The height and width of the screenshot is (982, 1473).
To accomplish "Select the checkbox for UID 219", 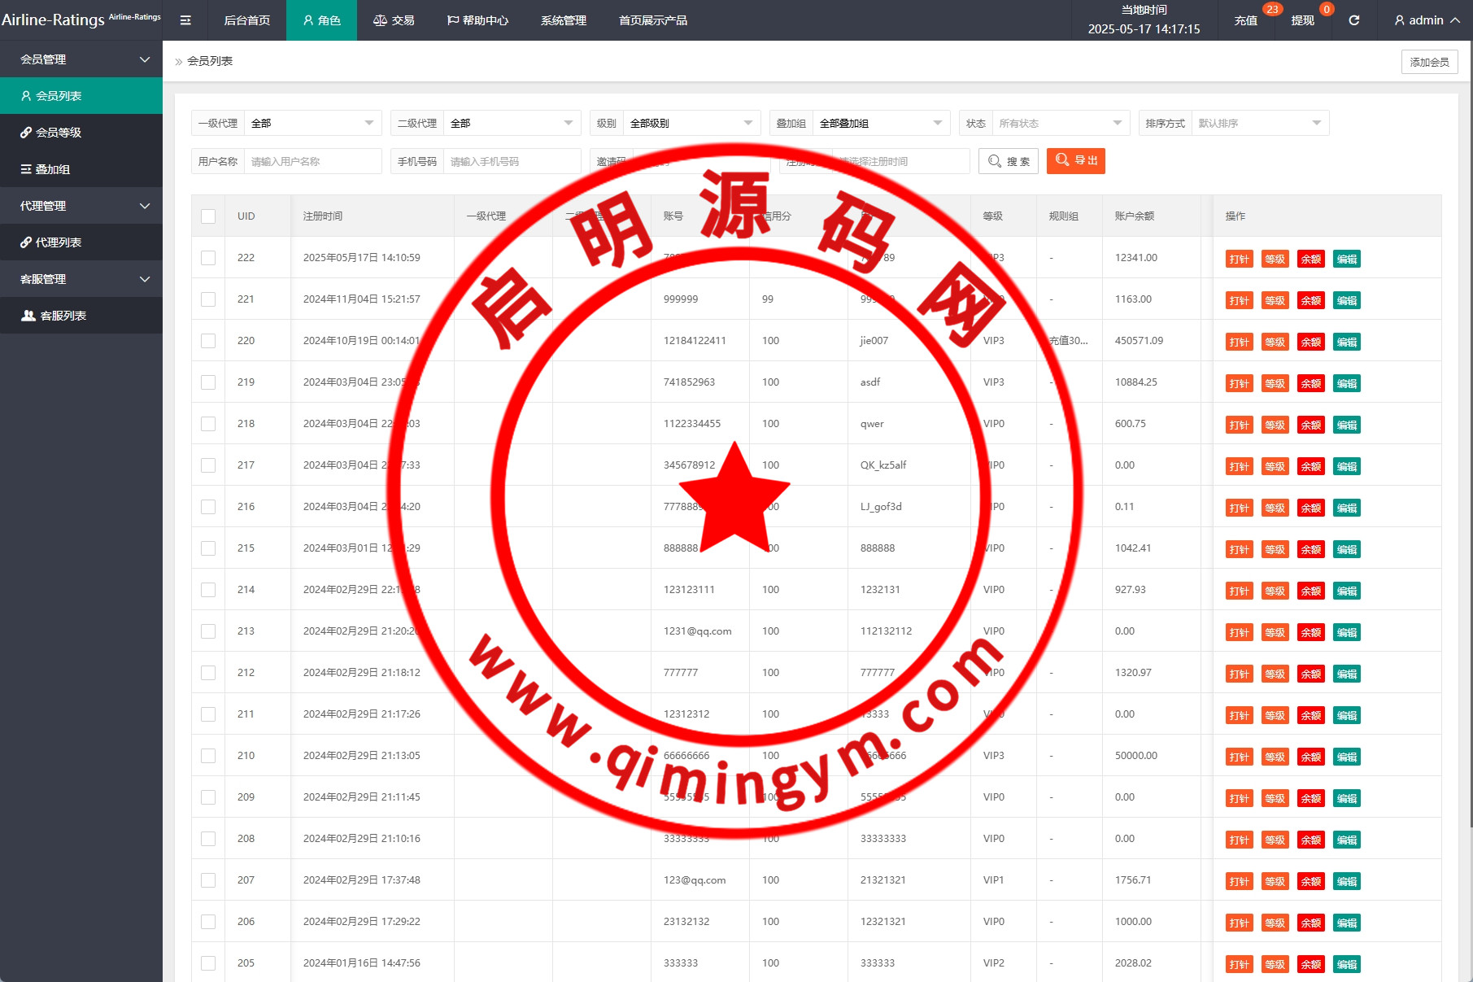I will pyautogui.click(x=208, y=382).
